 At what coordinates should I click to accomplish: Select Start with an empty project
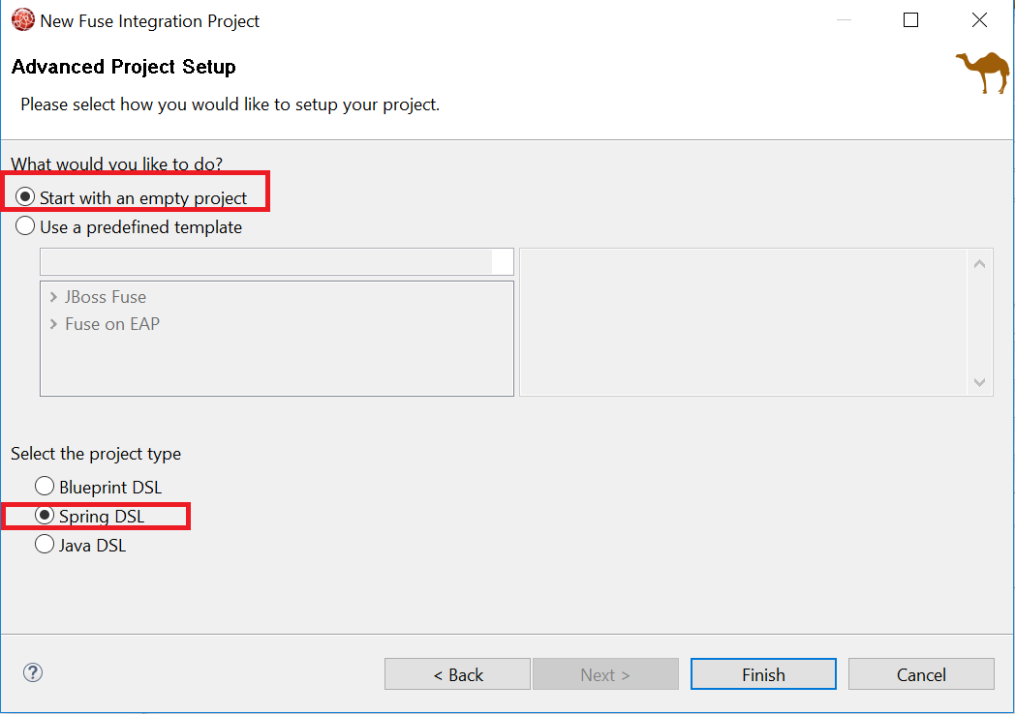(26, 197)
